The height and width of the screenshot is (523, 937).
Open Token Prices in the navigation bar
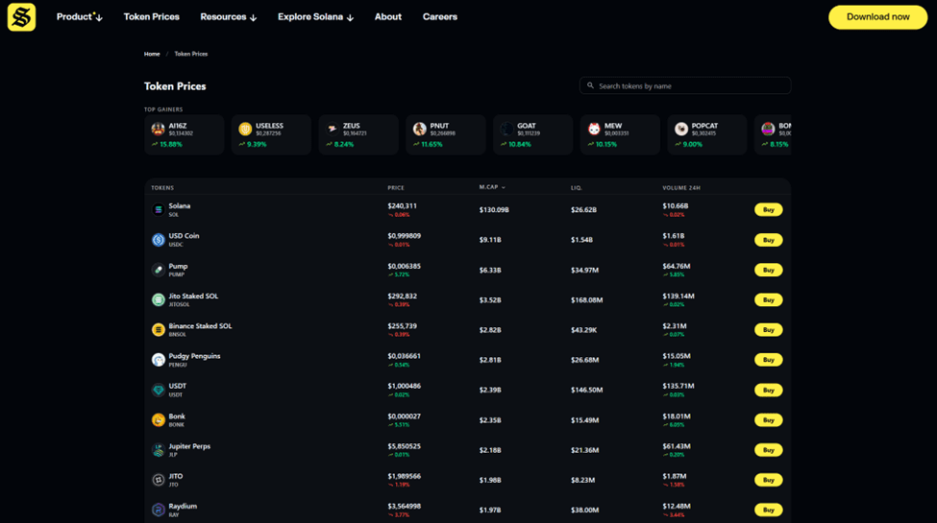coord(151,16)
